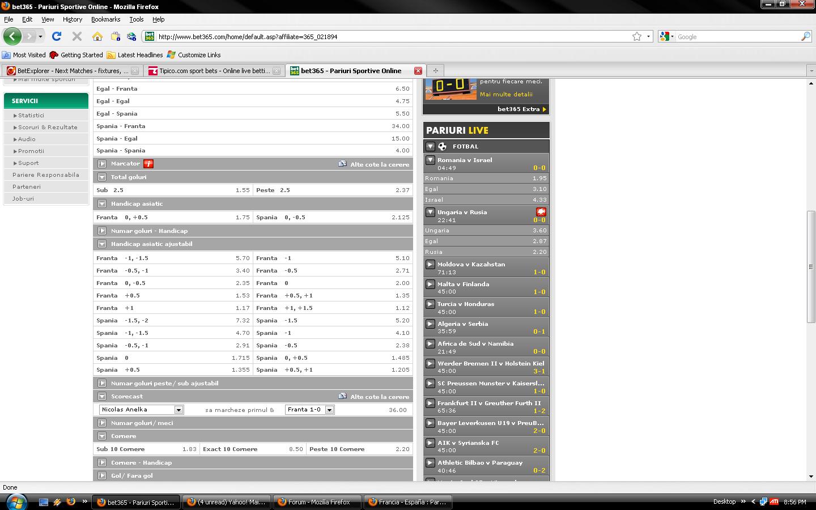Click the page vertical scrollbar thumb
The image size is (816, 510).
tap(811, 266)
